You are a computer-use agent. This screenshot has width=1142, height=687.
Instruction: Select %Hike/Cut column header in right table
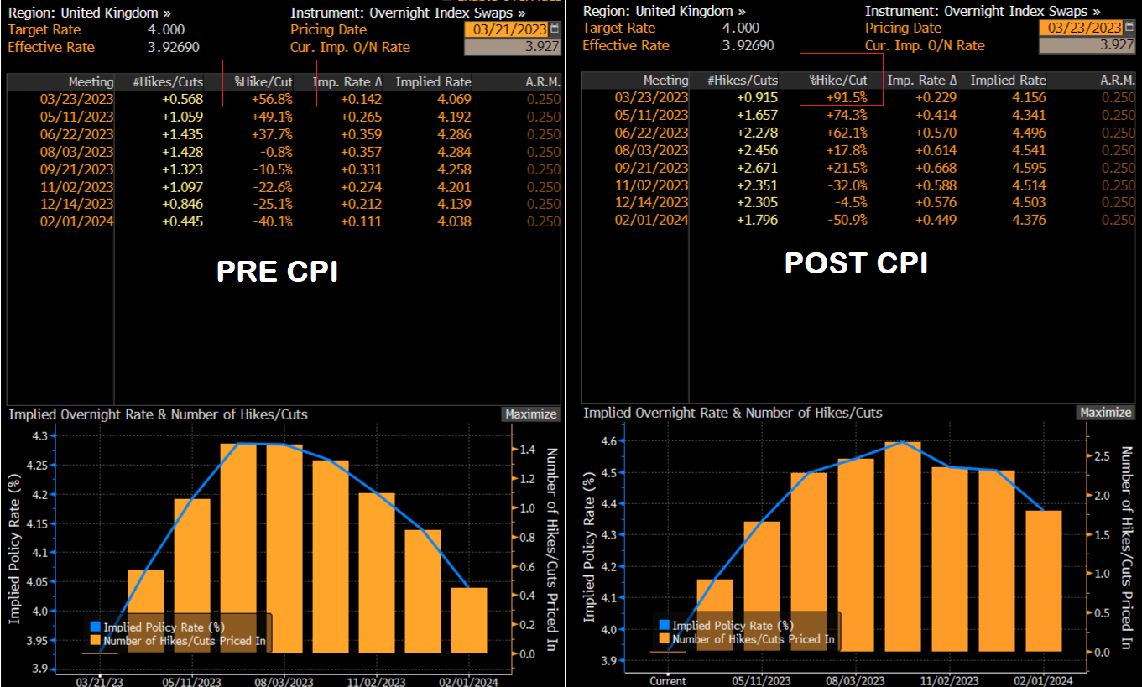[838, 81]
